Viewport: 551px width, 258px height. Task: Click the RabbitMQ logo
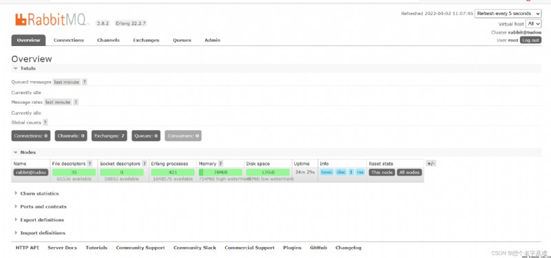(x=50, y=20)
